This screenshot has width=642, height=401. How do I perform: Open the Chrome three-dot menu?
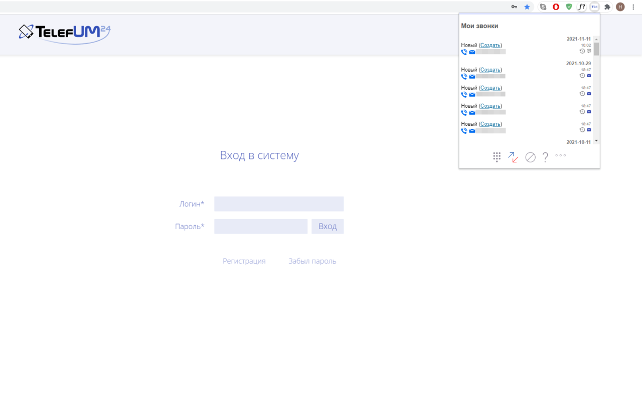point(633,7)
